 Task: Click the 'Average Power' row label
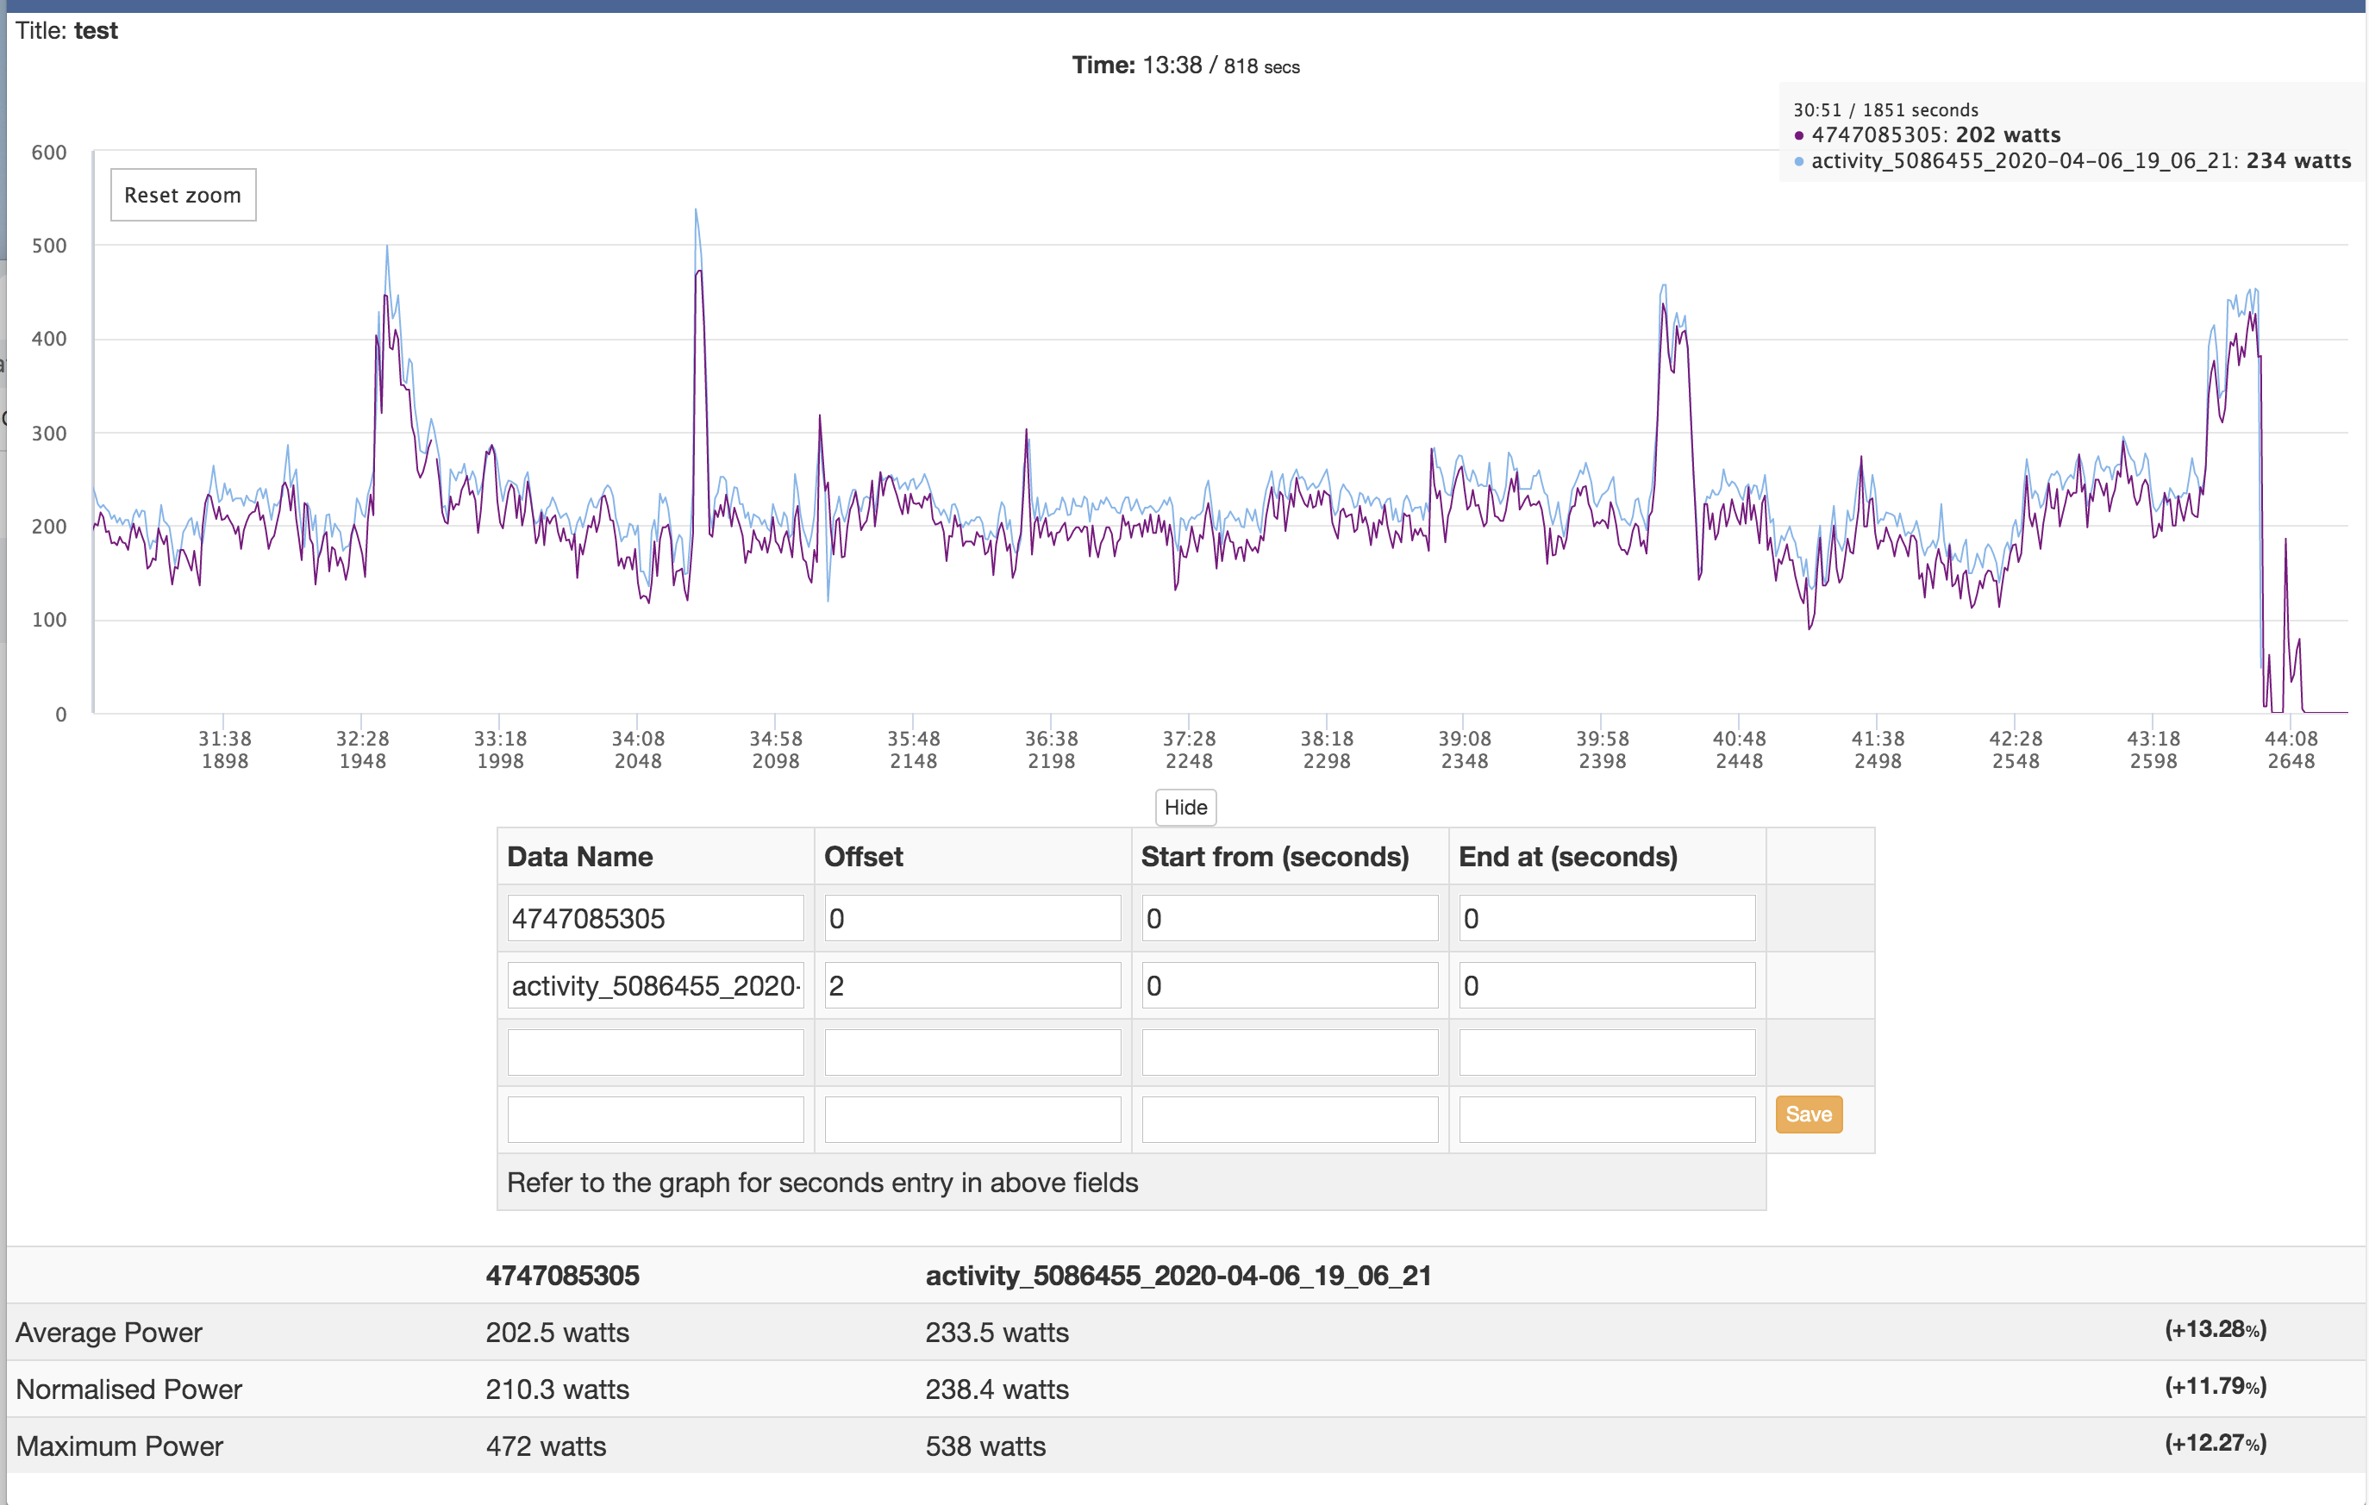coord(109,1332)
